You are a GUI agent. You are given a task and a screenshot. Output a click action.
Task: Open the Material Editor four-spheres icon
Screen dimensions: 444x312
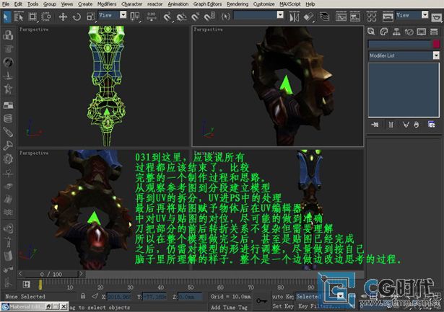(x=371, y=17)
